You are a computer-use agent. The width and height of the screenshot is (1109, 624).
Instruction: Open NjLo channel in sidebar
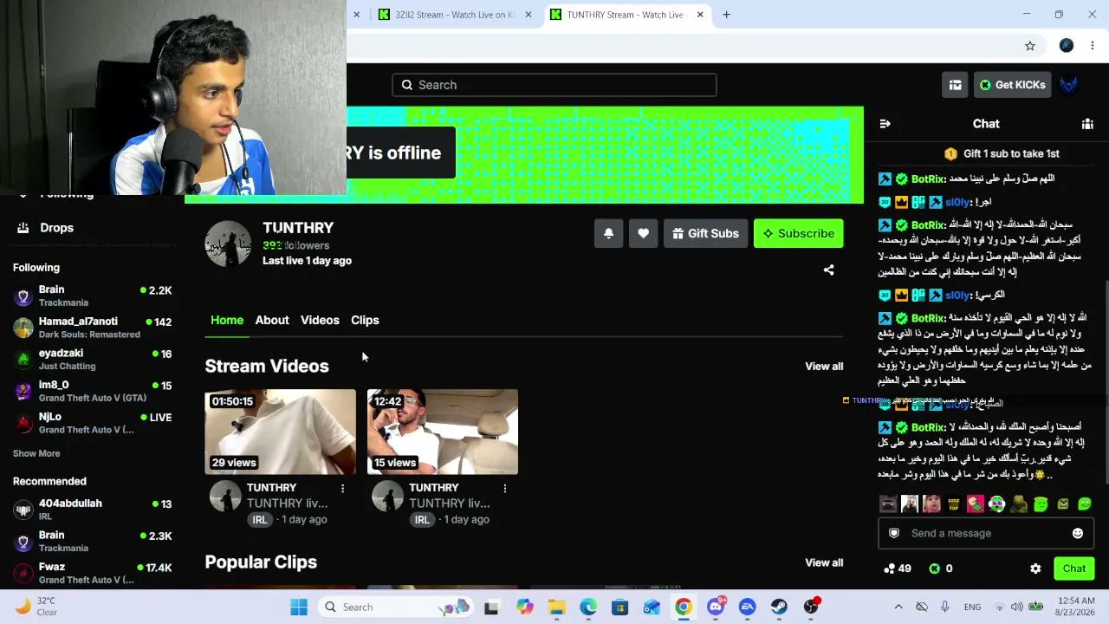[x=93, y=423]
